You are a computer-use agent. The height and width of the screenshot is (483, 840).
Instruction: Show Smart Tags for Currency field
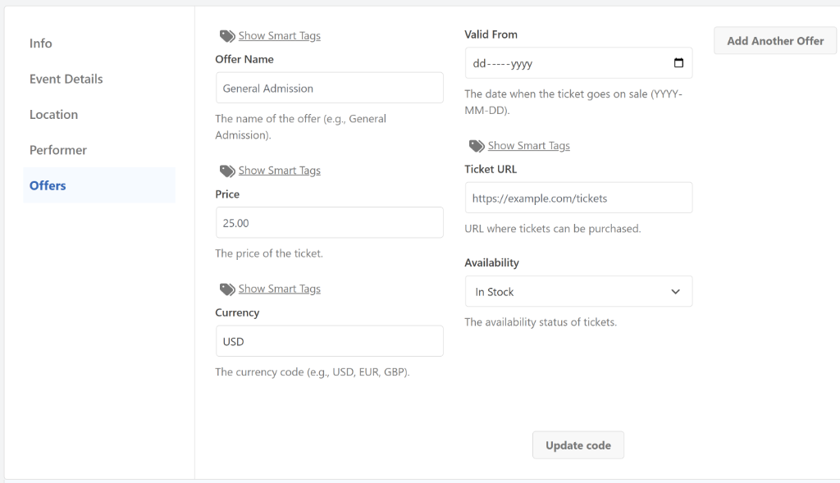pyautogui.click(x=279, y=289)
